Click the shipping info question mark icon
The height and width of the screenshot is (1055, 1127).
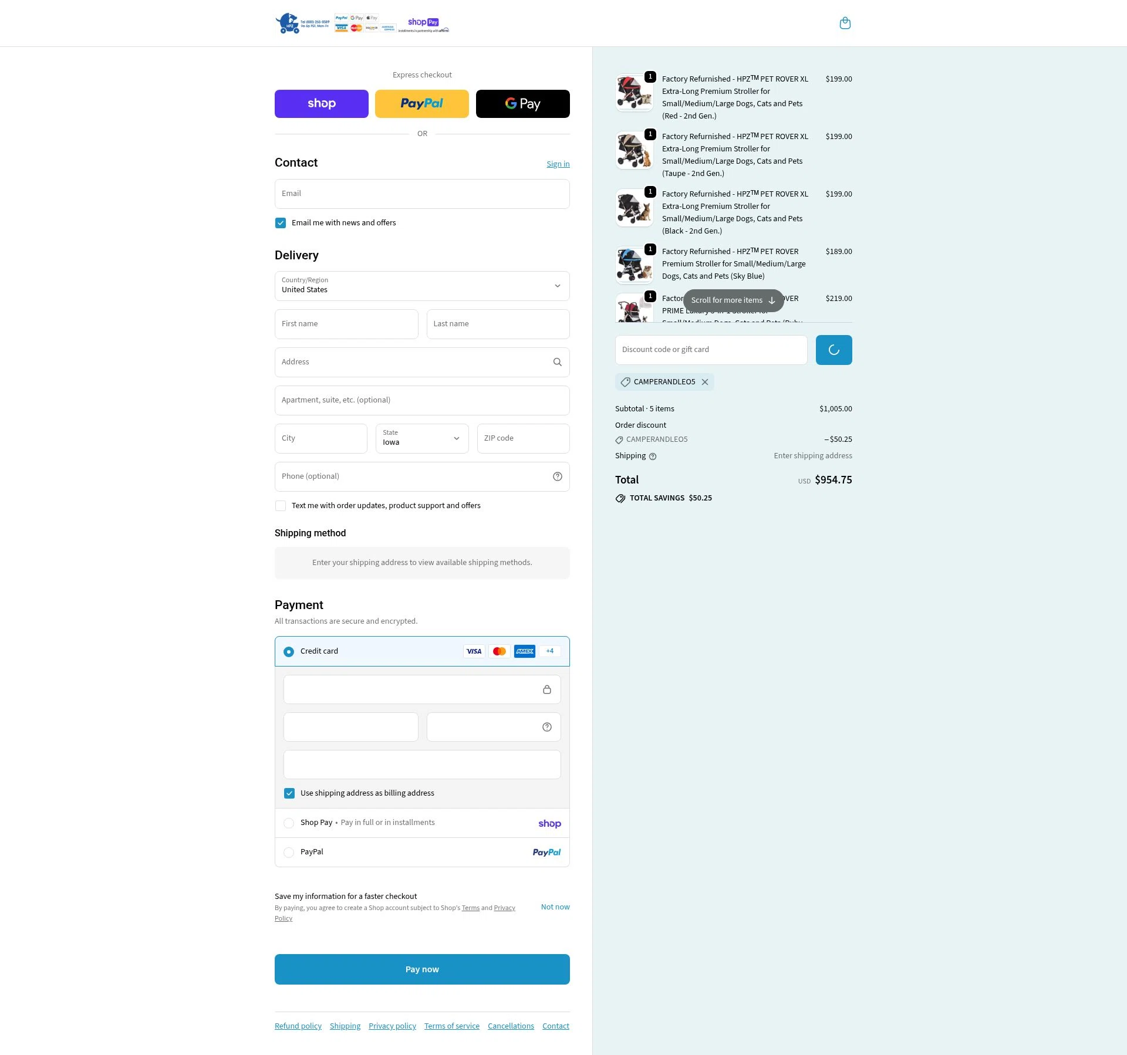pos(653,457)
